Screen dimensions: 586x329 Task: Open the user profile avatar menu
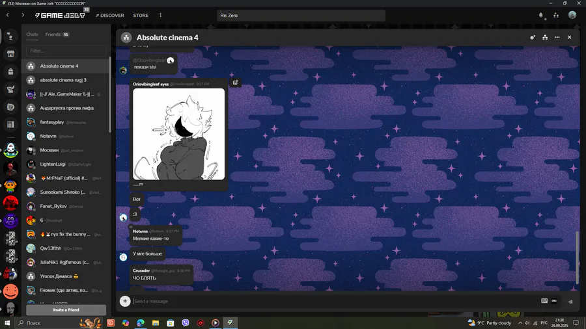(x=572, y=15)
